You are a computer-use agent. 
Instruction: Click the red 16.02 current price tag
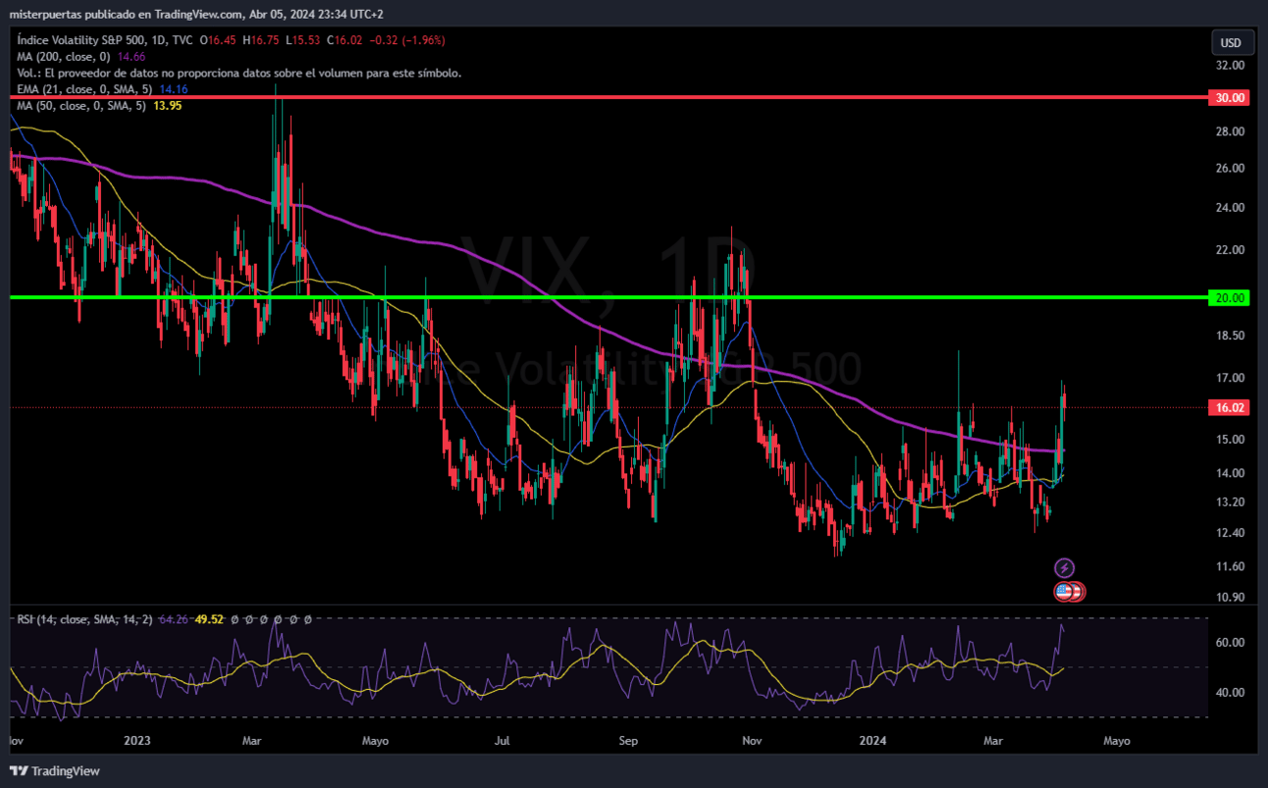[1231, 406]
